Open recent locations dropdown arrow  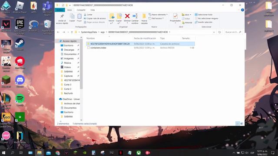[x=68, y=32]
